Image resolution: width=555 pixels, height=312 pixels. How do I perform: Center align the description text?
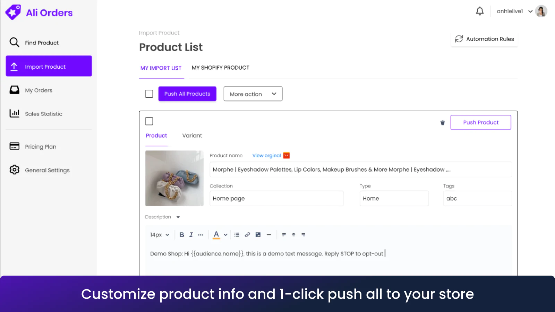pyautogui.click(x=293, y=235)
